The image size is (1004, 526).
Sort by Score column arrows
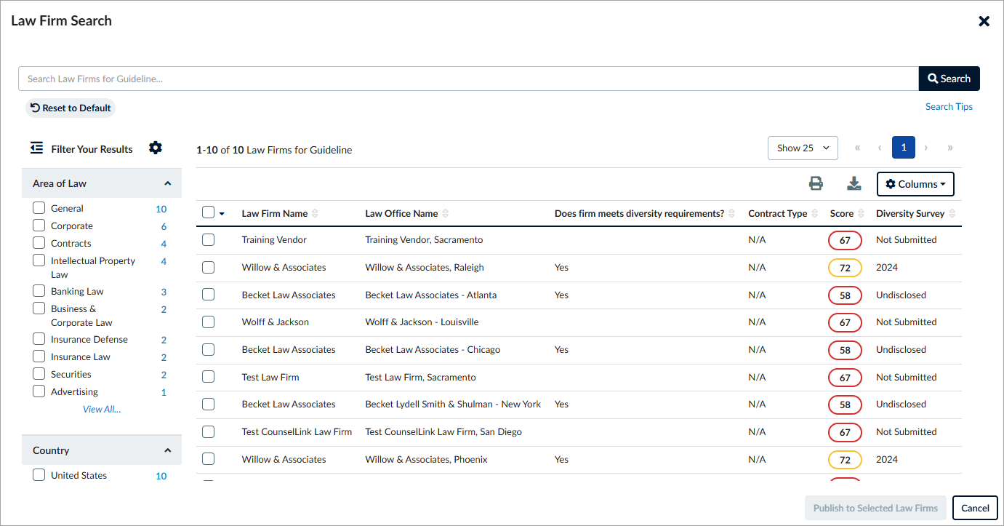point(861,213)
